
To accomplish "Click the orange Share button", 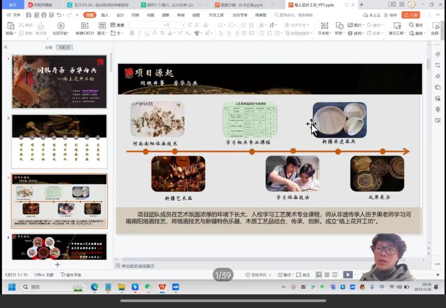I will [x=411, y=15].
